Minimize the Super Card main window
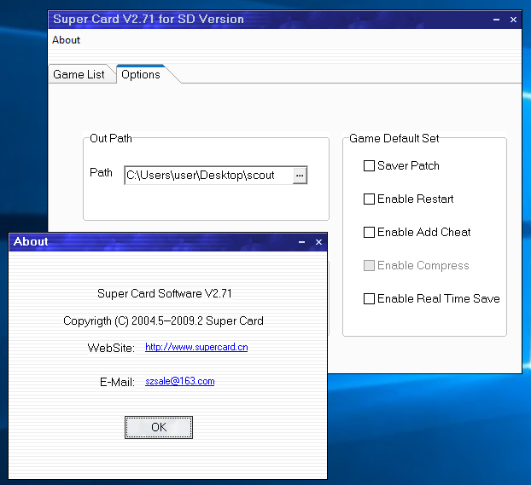This screenshot has height=485, width=531. 497,20
